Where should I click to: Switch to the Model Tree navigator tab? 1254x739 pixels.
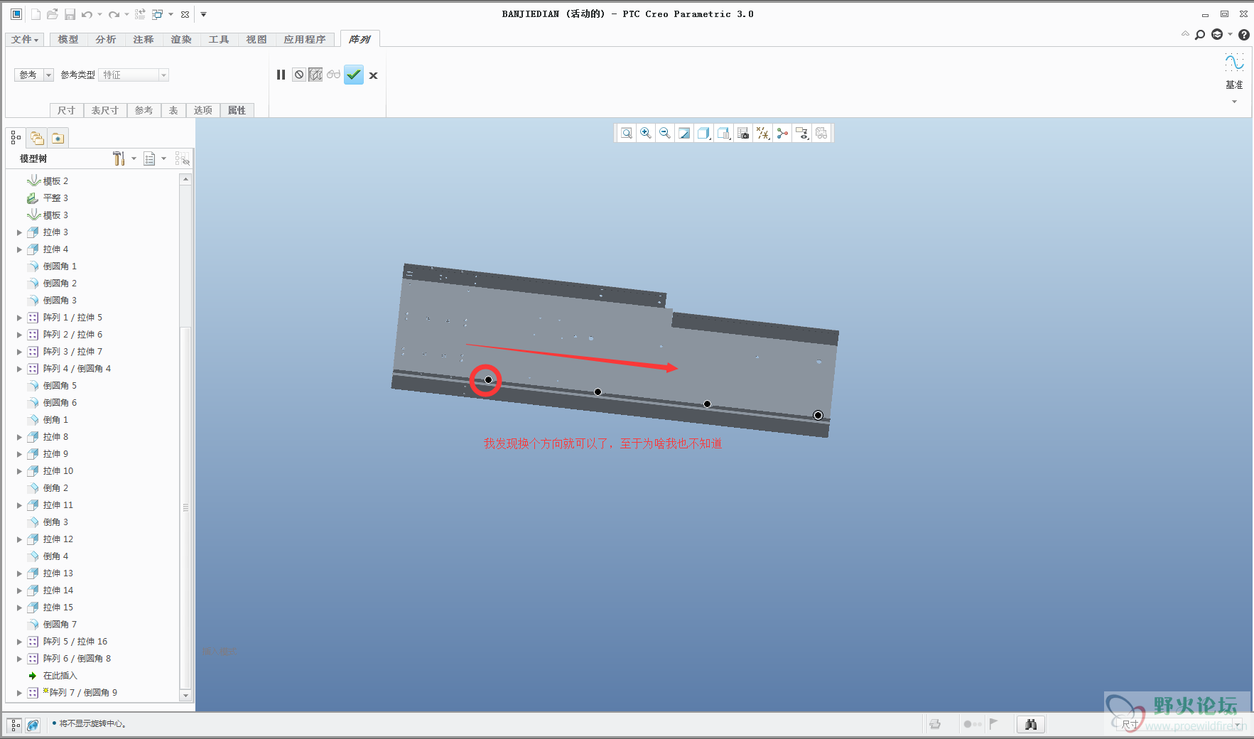pyautogui.click(x=16, y=138)
